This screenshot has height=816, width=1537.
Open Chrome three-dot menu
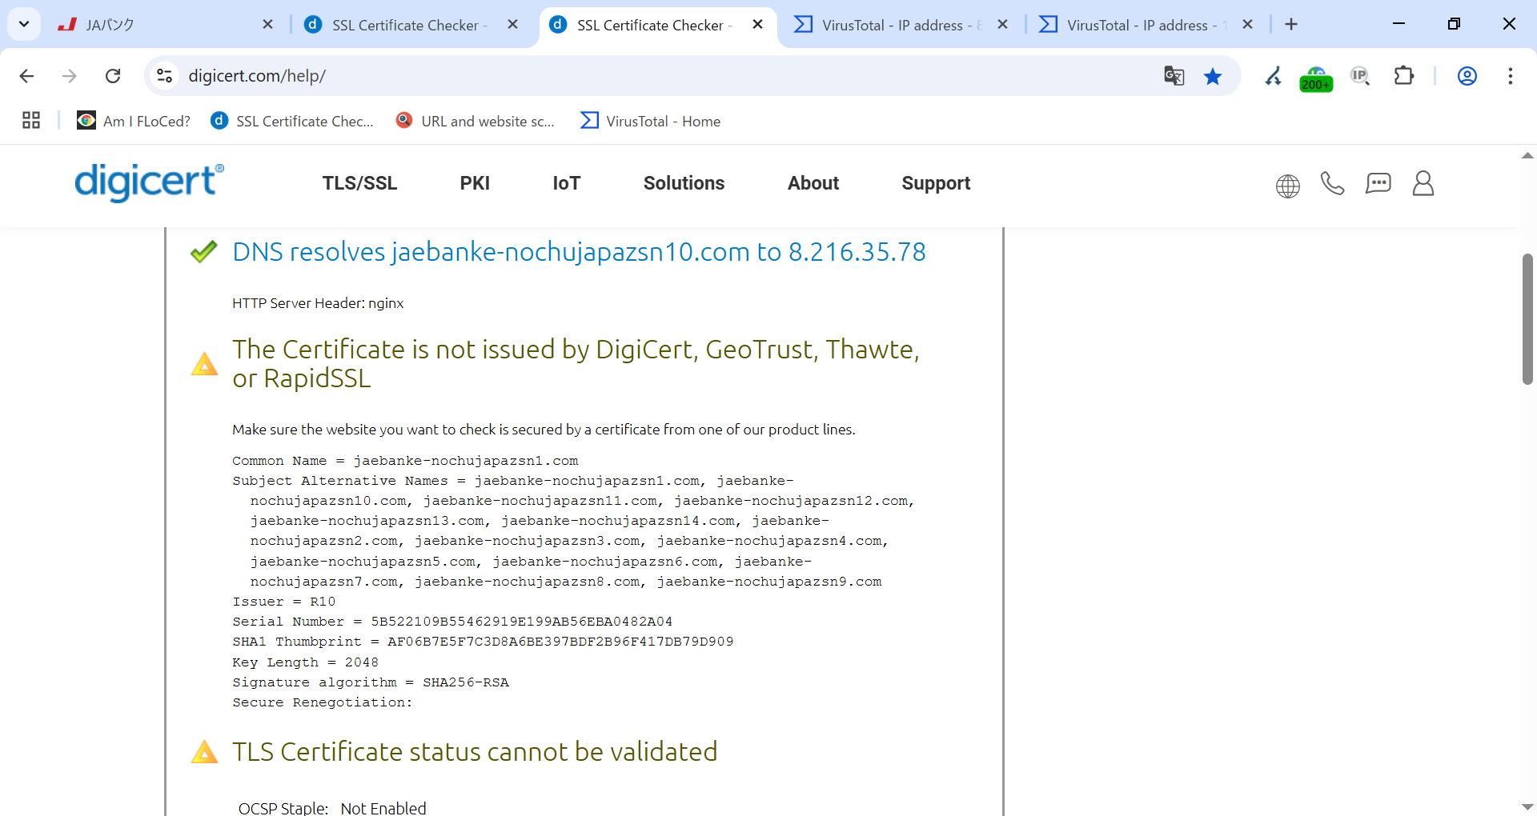(1510, 76)
